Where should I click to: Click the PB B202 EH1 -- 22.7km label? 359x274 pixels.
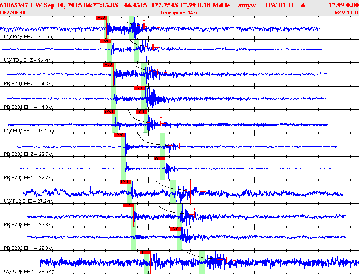[x=29, y=177]
